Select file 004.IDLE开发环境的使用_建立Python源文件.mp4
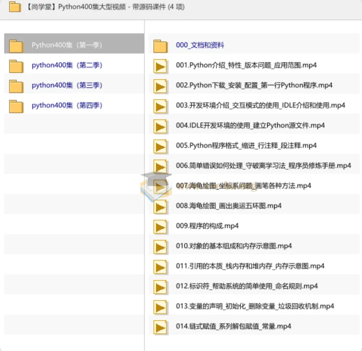Viewport: 362px width, 351px height. [250, 126]
